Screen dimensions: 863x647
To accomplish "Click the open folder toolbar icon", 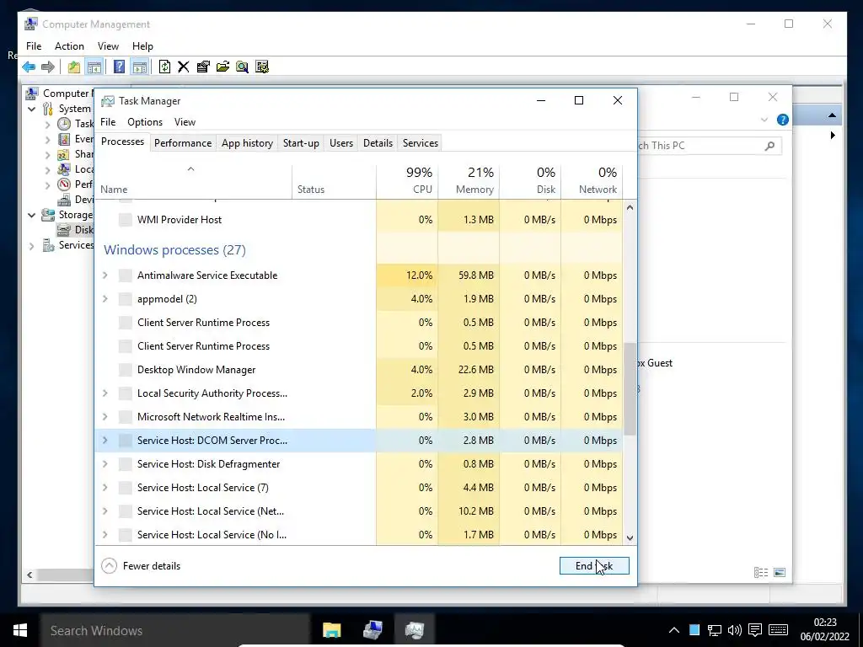I will point(222,67).
